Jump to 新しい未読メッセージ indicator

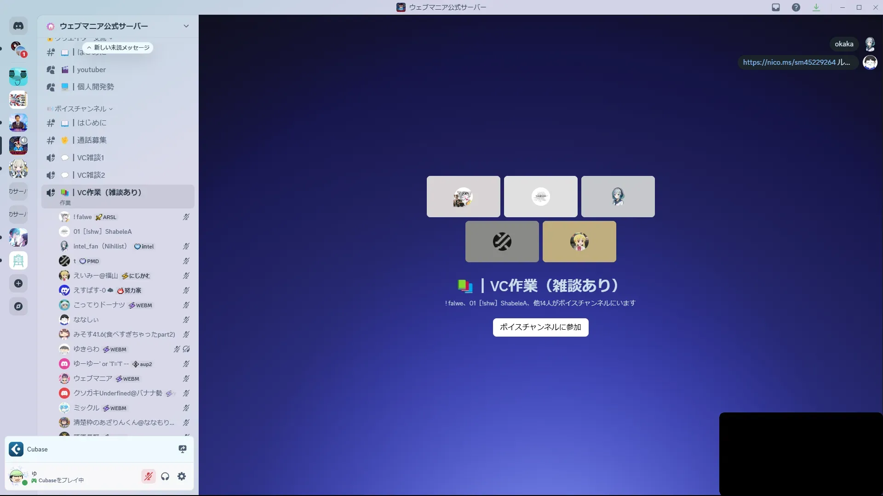(x=118, y=48)
